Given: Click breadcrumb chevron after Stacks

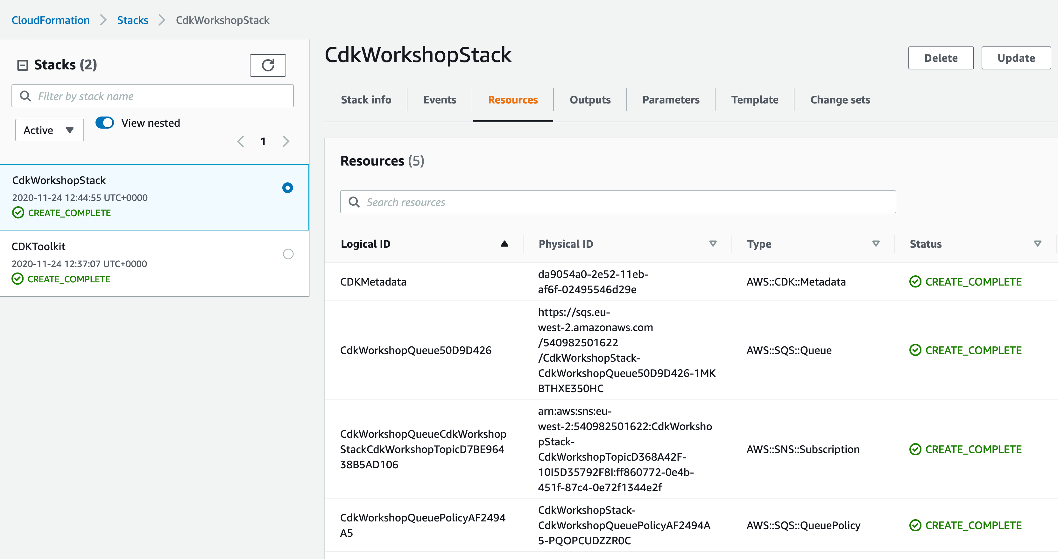Looking at the screenshot, I should click(x=162, y=20).
